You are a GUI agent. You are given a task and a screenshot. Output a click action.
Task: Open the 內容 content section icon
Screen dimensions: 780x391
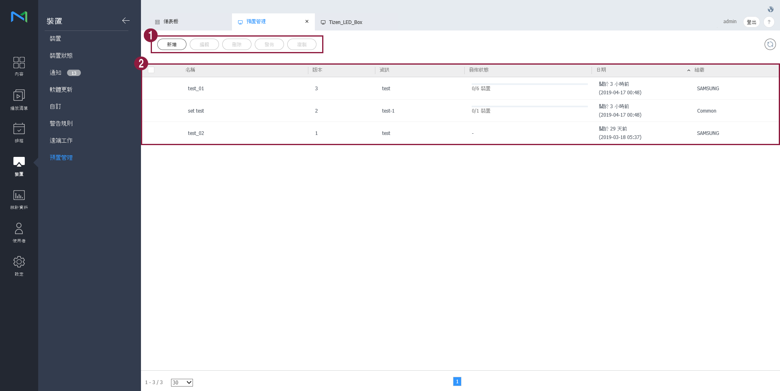point(19,66)
